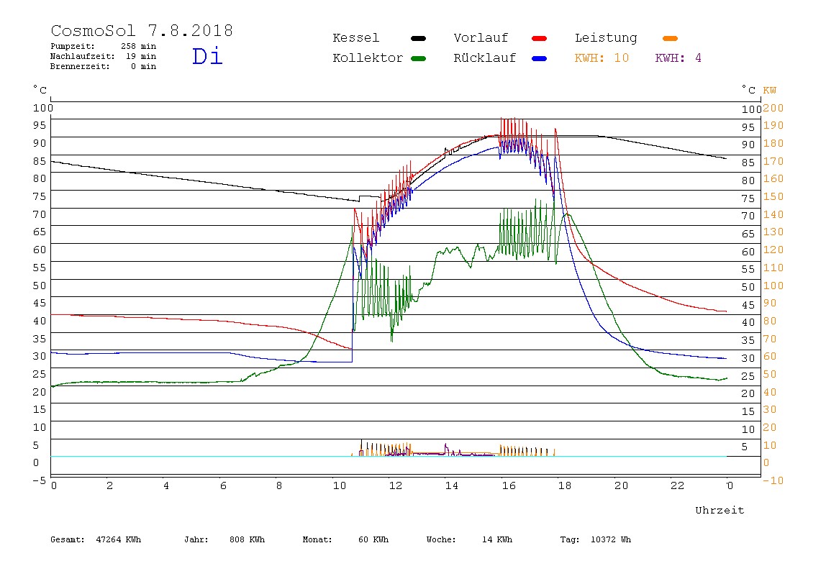This screenshot has width=826, height=584.
Task: Click hour '14' on the time axis
Action: coord(452,485)
